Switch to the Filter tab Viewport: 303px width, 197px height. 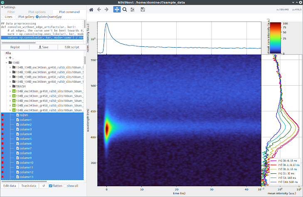(x=11, y=12)
